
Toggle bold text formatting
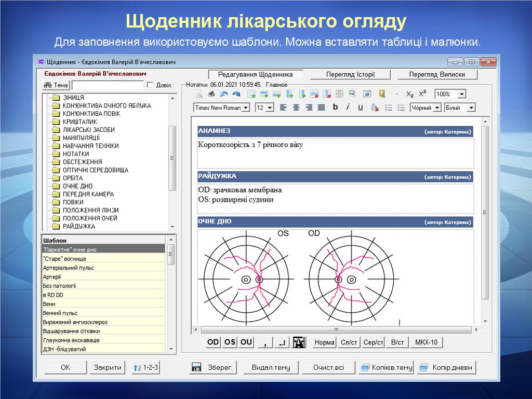[x=335, y=107]
